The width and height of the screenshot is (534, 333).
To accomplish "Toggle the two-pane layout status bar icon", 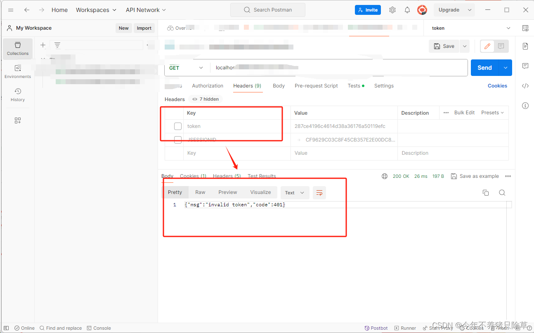I will (6, 328).
